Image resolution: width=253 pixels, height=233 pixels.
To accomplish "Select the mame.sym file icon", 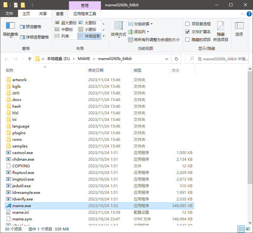I will pyautogui.click(x=9, y=219).
